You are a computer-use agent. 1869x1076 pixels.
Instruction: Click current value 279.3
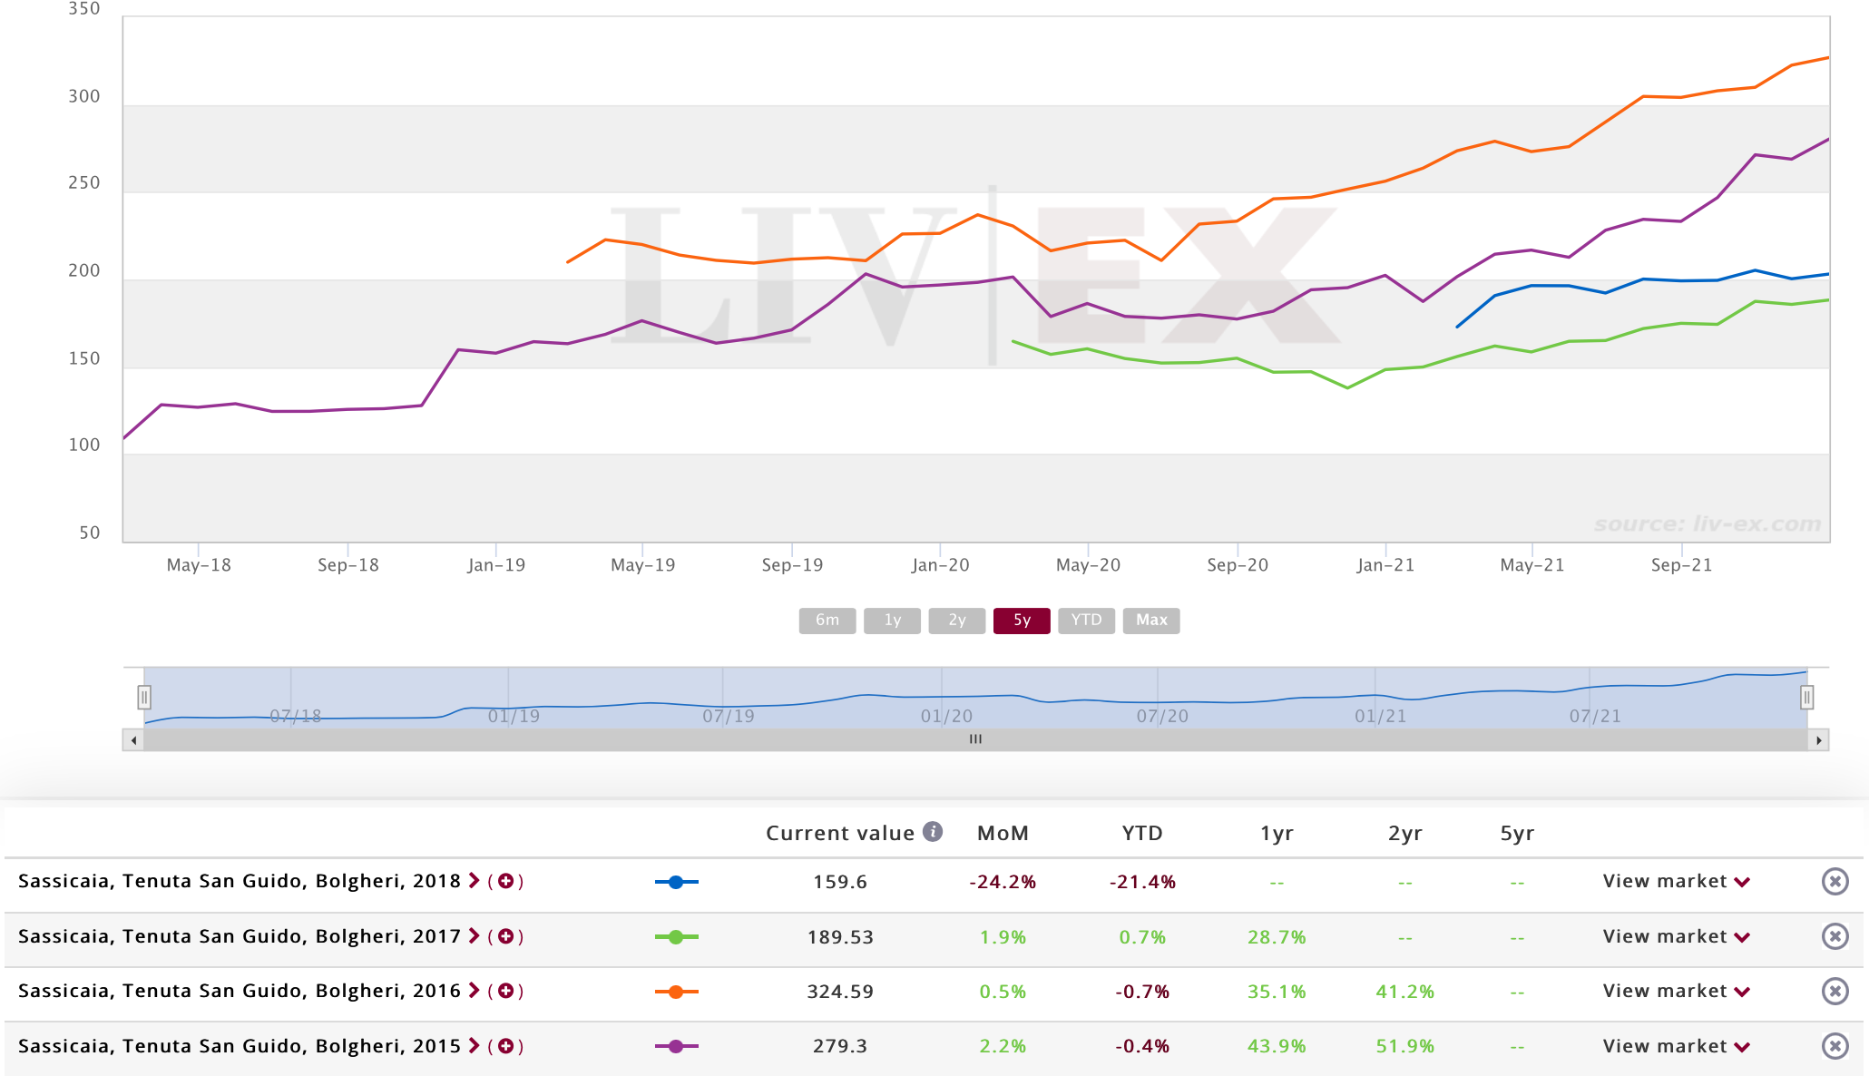tap(840, 1047)
